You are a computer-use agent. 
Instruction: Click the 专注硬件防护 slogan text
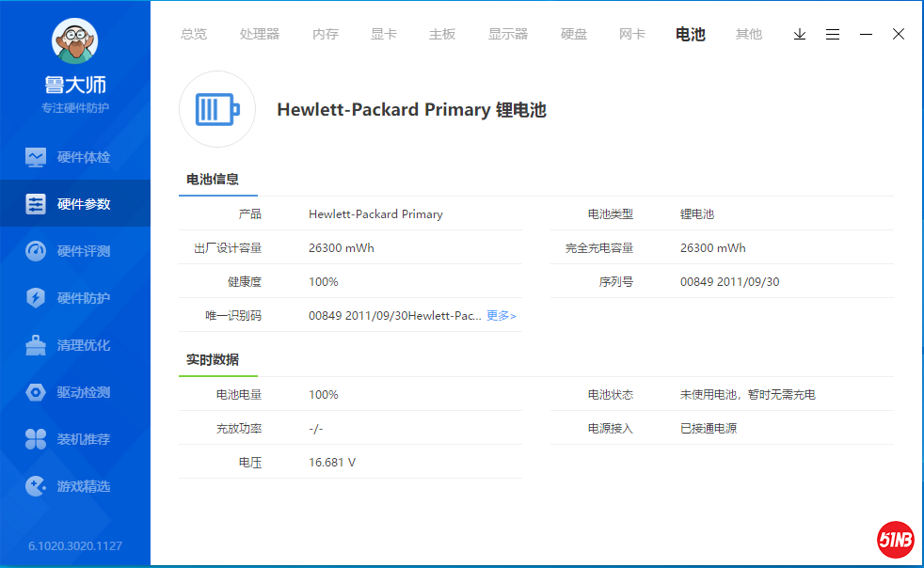(75, 108)
